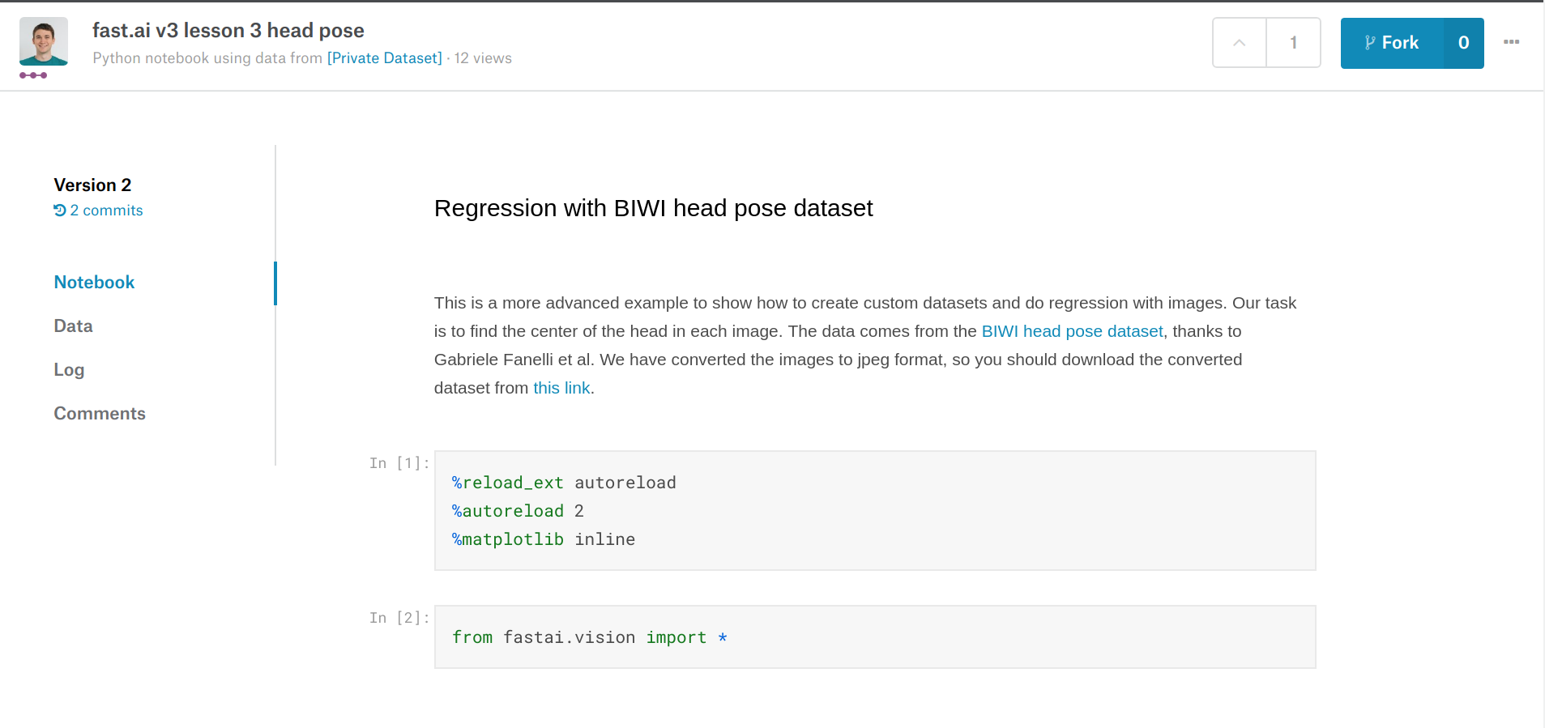Screen dimensions: 1545x728
Task: Go to the Comments section tab
Action: pyautogui.click(x=100, y=414)
